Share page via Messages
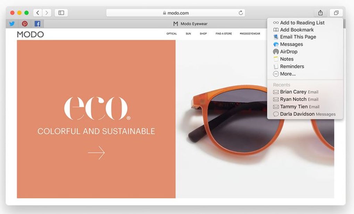The image size is (354, 214). tap(305, 44)
